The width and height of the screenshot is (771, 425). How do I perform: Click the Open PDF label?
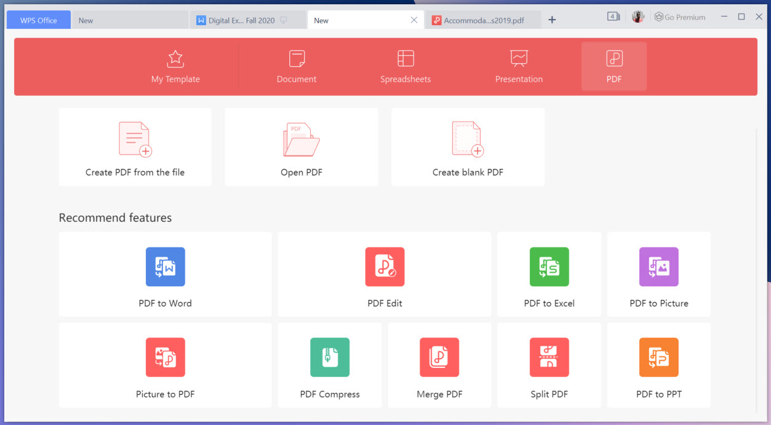(x=302, y=173)
